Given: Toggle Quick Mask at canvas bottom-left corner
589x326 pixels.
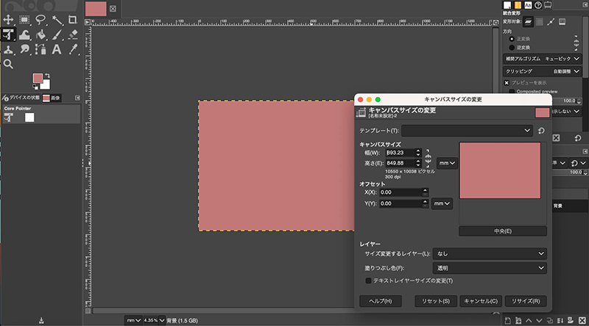Looking at the screenshot, I should coord(88,311).
